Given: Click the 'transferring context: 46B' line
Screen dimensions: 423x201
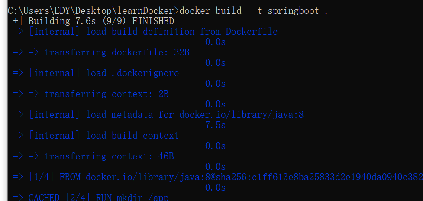Looking at the screenshot, I should tap(109, 156).
